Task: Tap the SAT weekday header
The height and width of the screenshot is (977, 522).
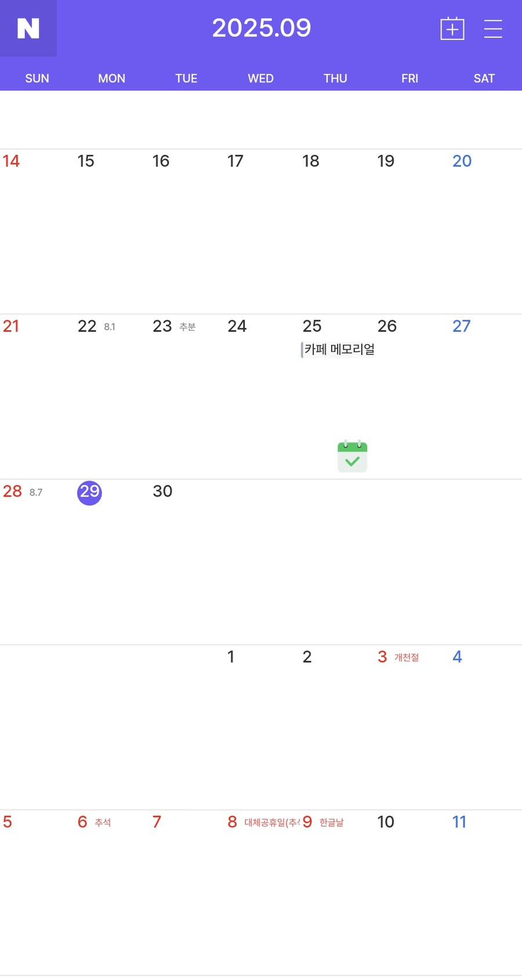Action: [x=484, y=78]
